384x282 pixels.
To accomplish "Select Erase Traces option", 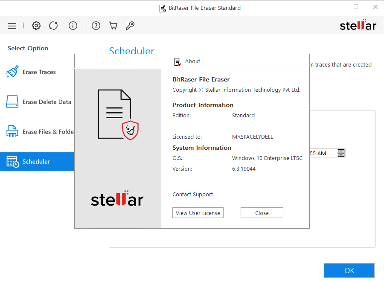I will (37, 72).
